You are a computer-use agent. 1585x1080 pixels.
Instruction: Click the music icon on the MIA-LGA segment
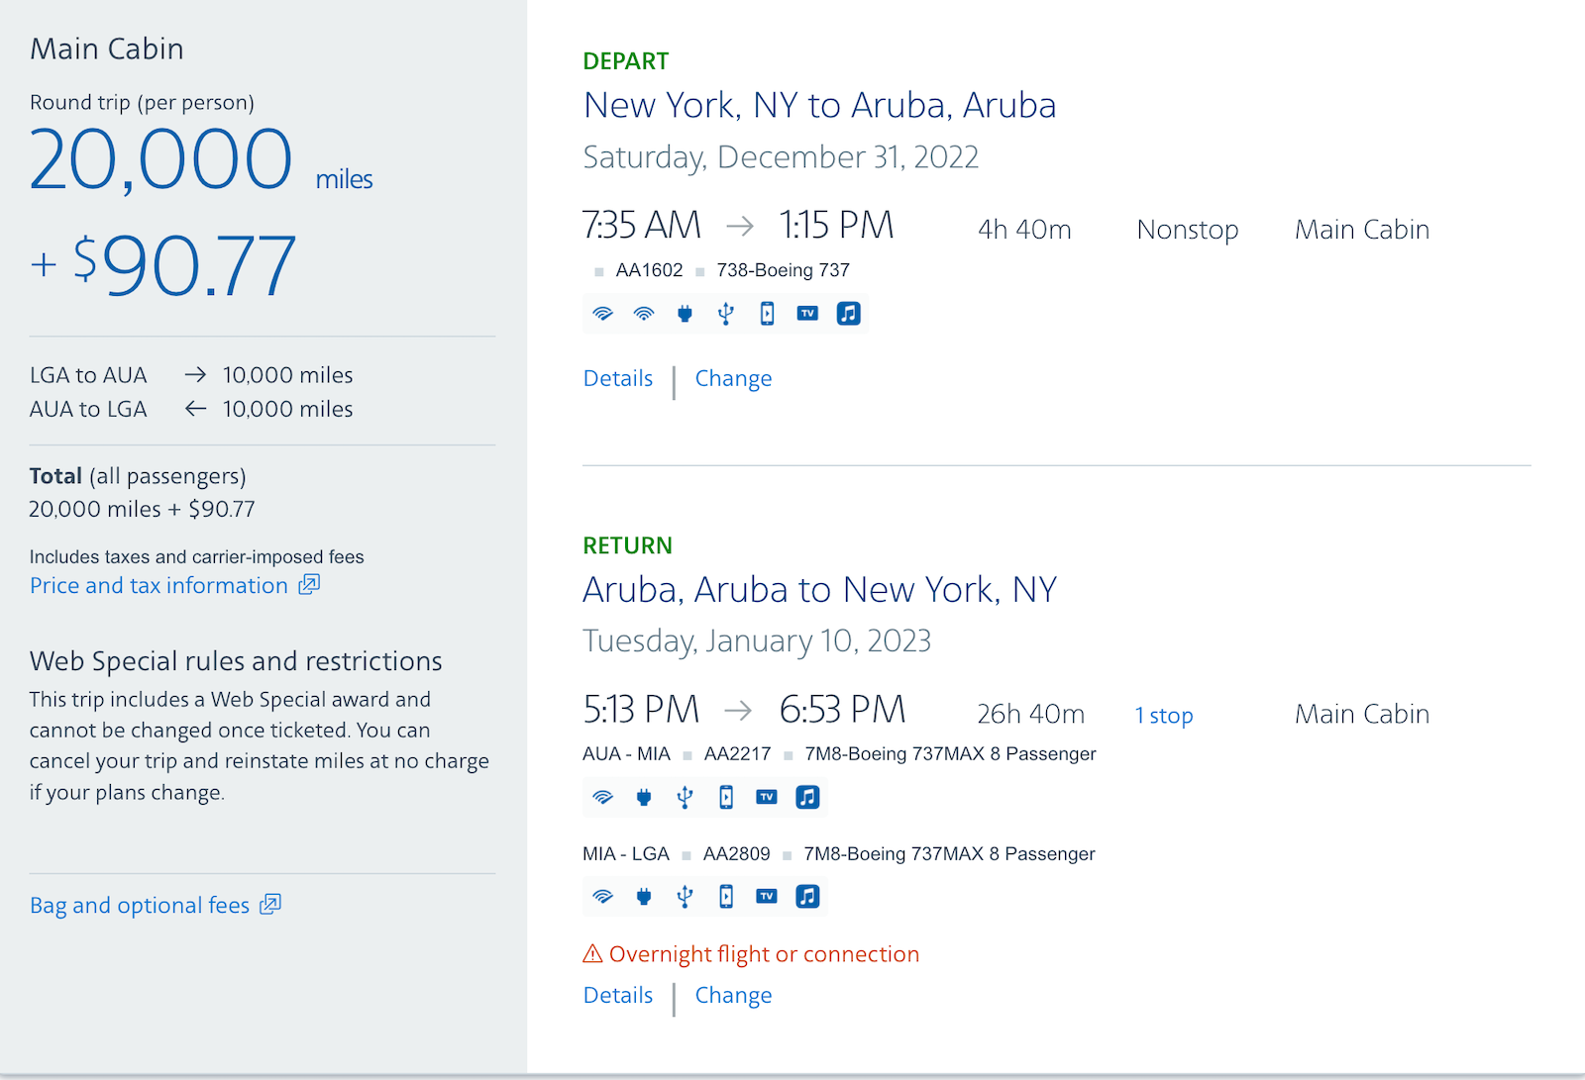tap(807, 896)
